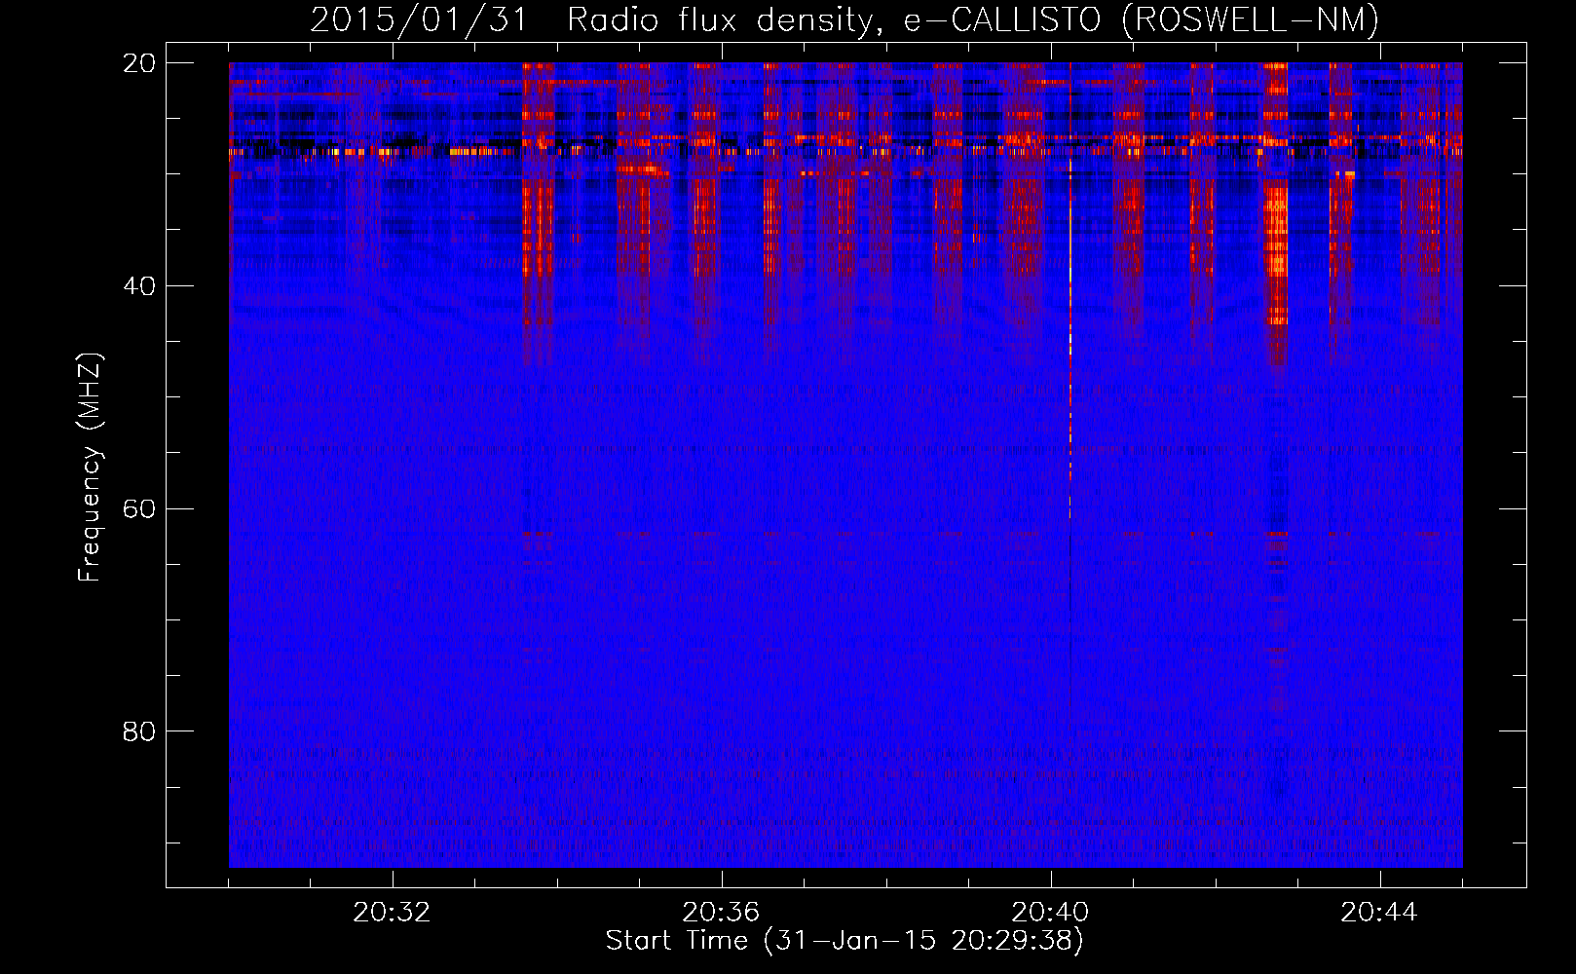Image resolution: width=1576 pixels, height=974 pixels.
Task: Click the 20:32 time tick label
Action: tap(392, 913)
